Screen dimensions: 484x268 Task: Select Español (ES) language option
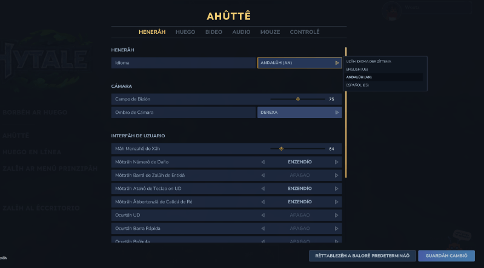[x=357, y=85]
